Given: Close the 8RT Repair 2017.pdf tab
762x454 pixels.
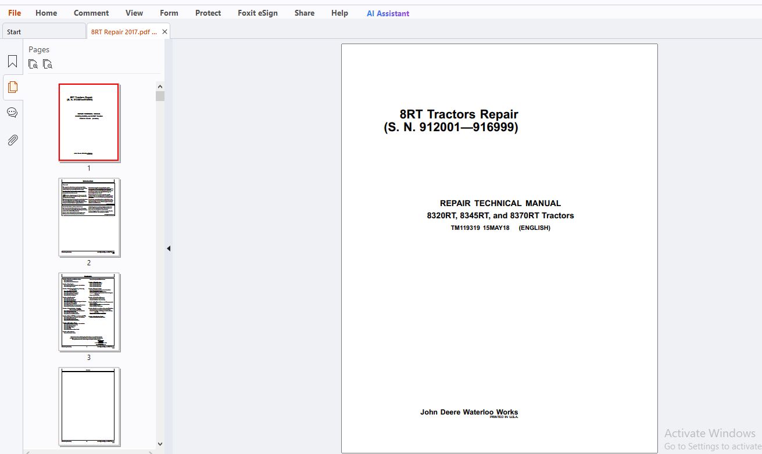Looking at the screenshot, I should tap(164, 32).
